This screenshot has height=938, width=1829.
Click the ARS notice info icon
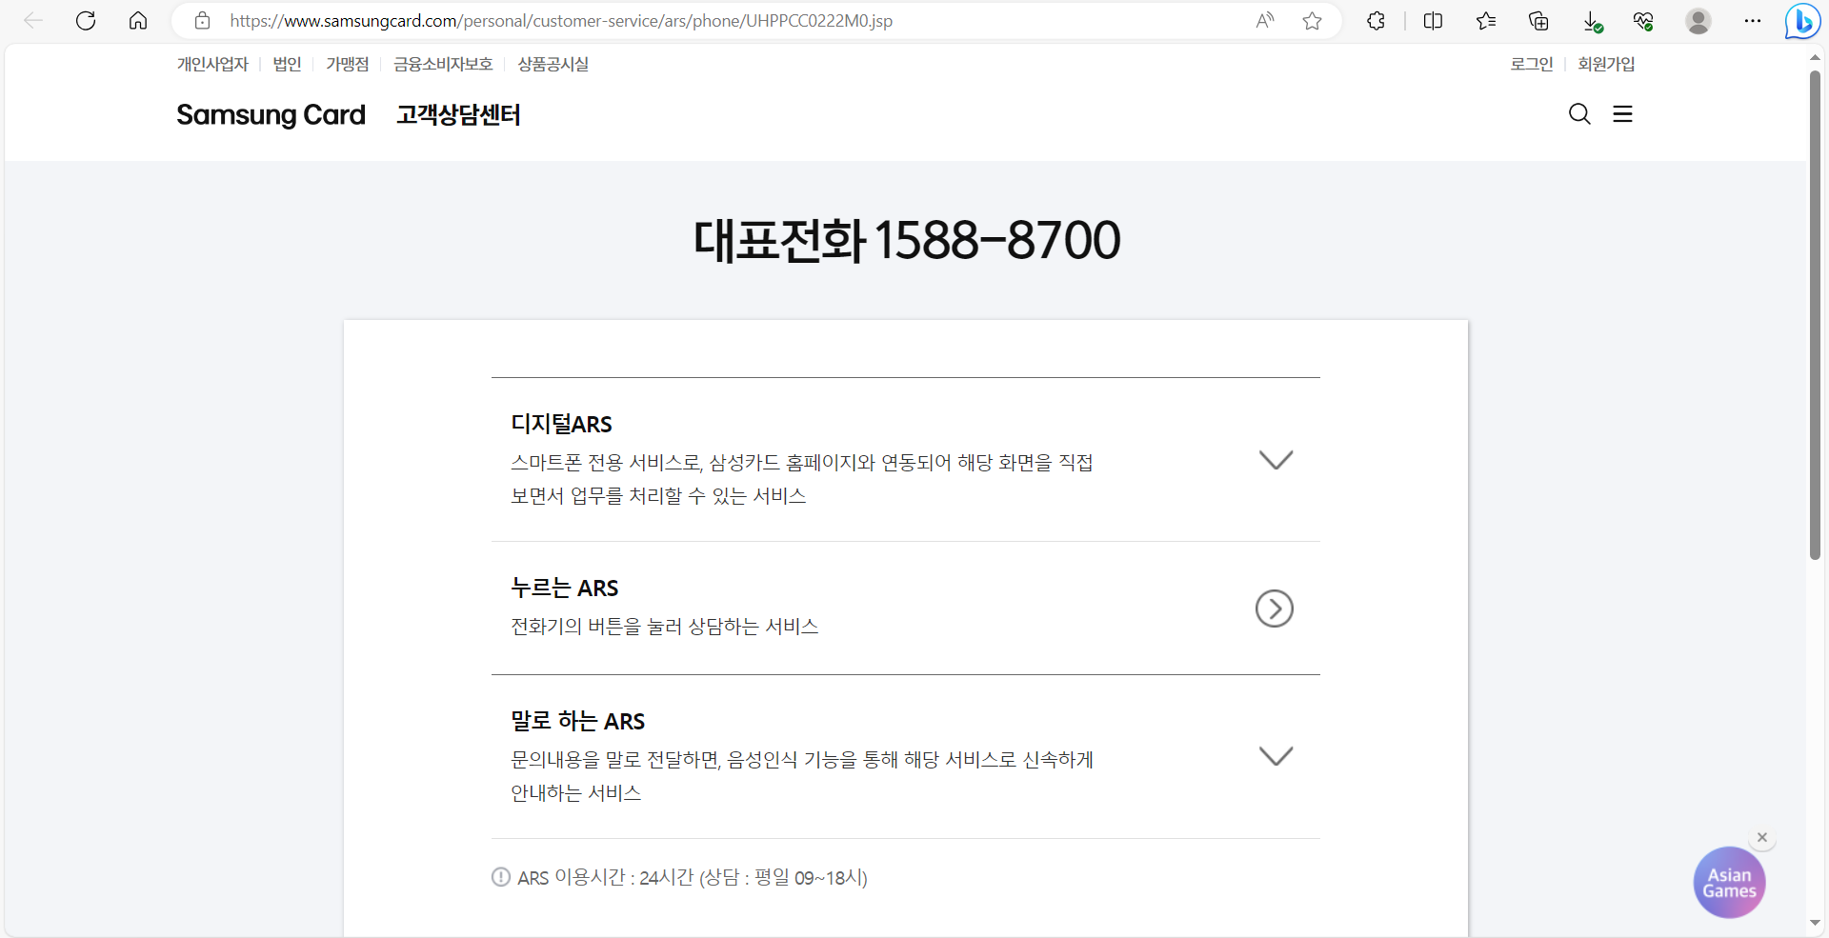[501, 877]
